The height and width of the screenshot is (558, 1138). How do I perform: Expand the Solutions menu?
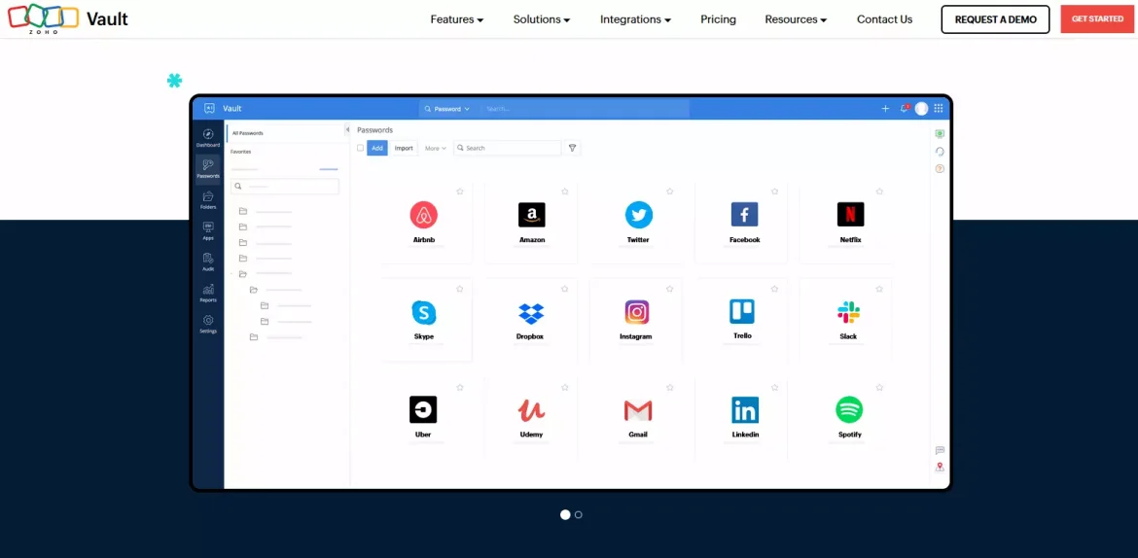click(542, 19)
